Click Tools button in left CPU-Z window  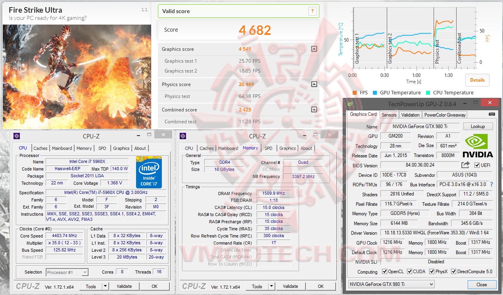click(91, 286)
